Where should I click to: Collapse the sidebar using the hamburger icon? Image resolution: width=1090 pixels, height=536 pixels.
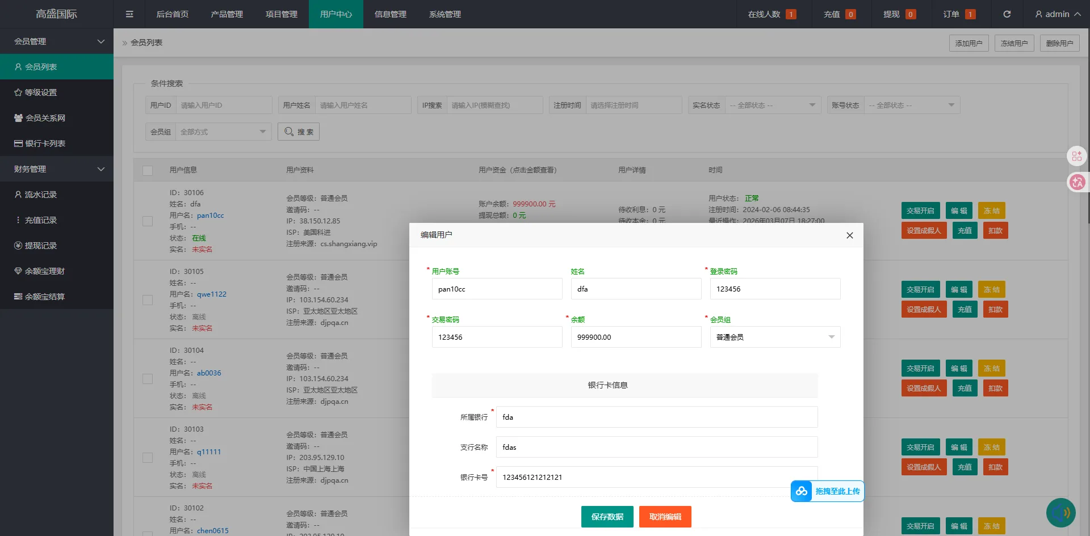[129, 14]
